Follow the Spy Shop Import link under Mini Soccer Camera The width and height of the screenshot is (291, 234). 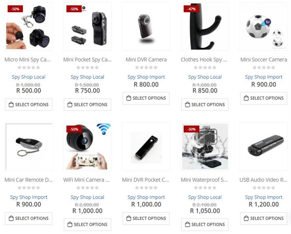tap(264, 77)
